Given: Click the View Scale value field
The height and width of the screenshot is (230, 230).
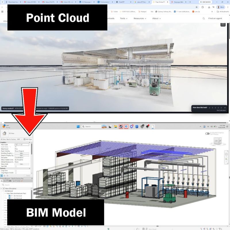Looking at the screenshot, I should pos(22,145).
